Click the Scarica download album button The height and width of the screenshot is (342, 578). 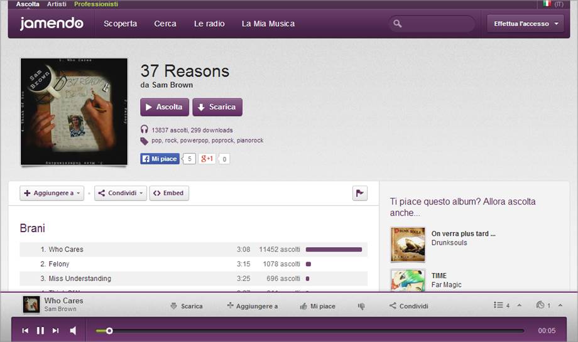coord(217,107)
